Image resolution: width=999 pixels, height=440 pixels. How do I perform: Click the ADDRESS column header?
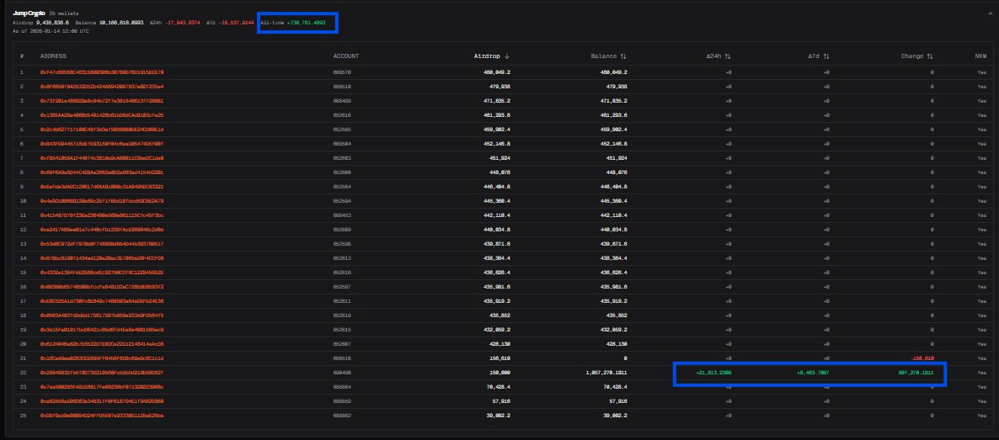point(53,56)
